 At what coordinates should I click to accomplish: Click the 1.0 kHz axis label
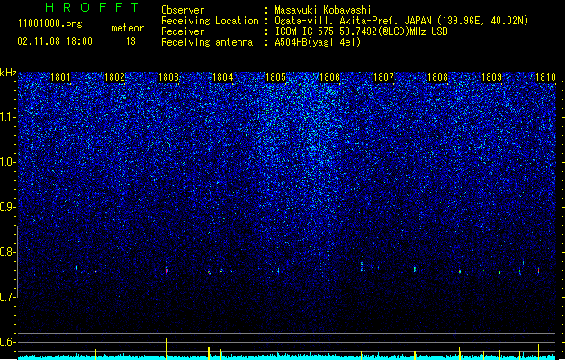point(8,162)
